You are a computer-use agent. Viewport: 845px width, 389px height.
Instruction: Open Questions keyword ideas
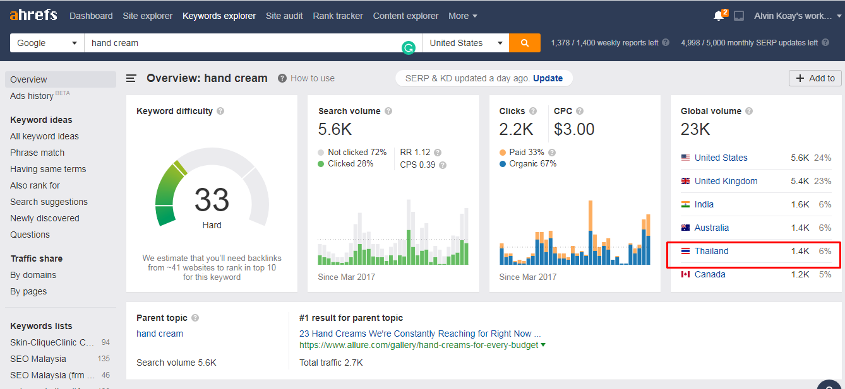pyautogui.click(x=30, y=235)
